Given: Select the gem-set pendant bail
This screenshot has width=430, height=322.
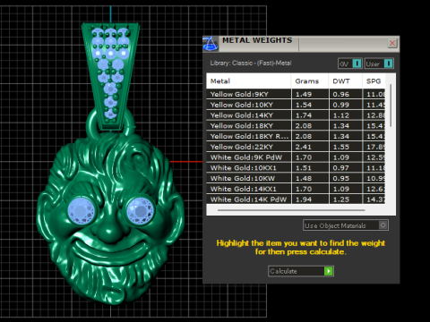Looking at the screenshot, I should coord(111,76).
